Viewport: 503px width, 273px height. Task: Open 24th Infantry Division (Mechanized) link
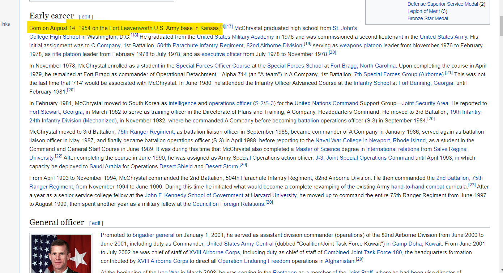[x=73, y=121]
